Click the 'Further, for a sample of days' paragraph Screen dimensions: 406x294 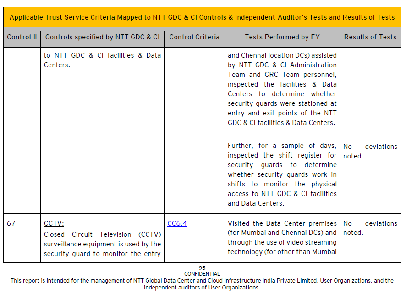pyautogui.click(x=282, y=174)
